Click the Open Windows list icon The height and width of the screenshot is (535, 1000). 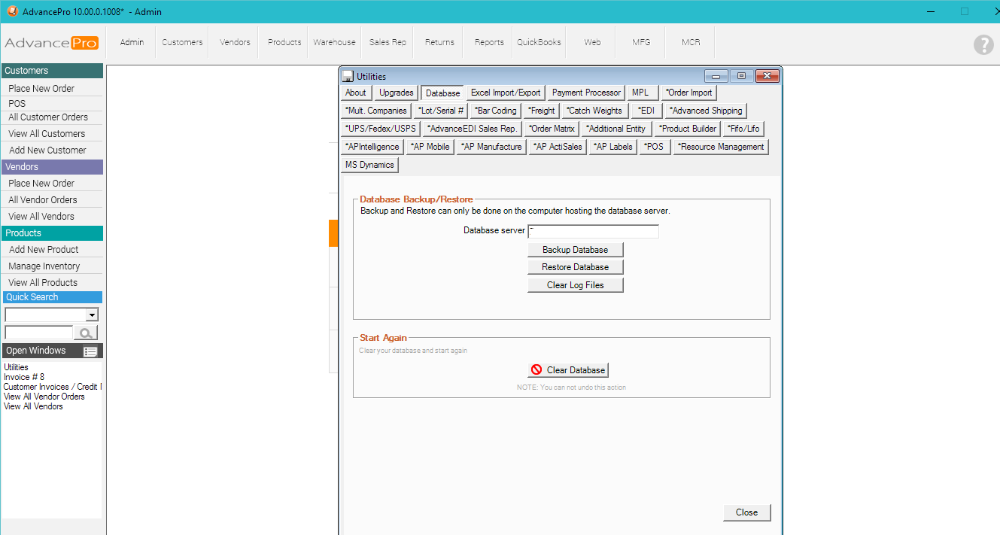tap(90, 351)
